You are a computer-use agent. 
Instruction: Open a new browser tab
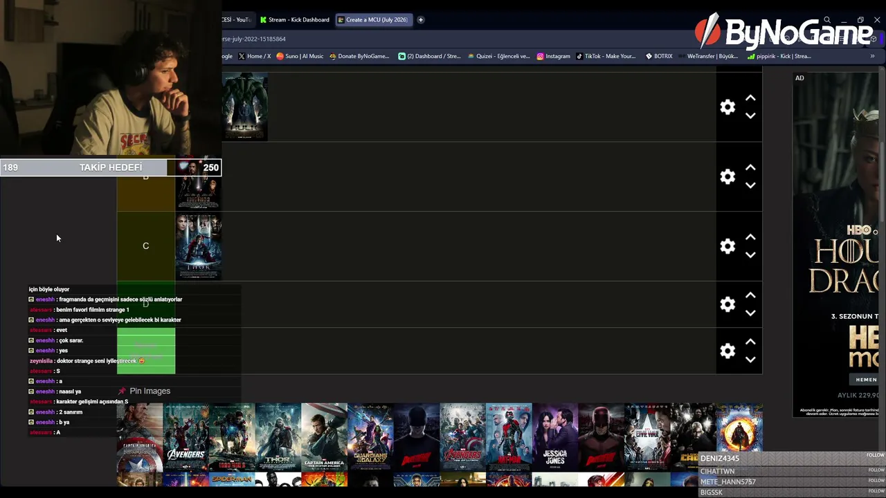(x=420, y=19)
